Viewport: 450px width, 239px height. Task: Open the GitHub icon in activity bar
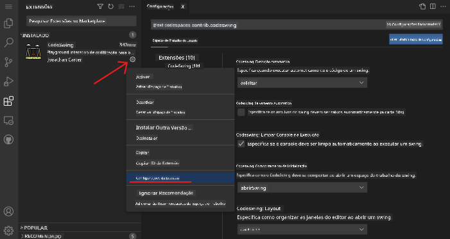[8, 140]
